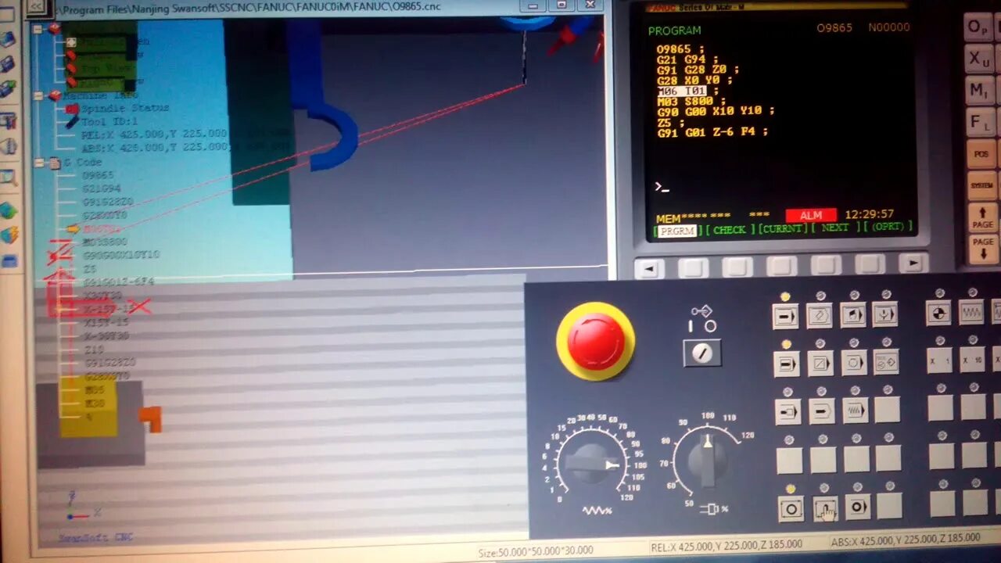Select O9865 line in G Code tree
Viewport: 1001px width, 563px height.
click(x=99, y=176)
